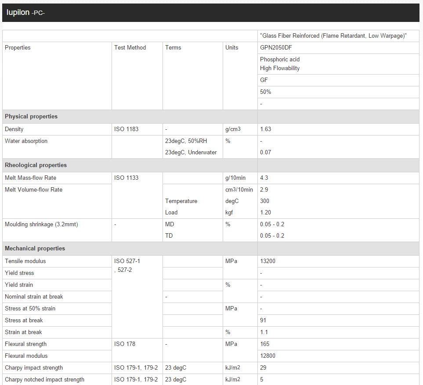Click the TD shrinkage value 0.05 - 0.2
This screenshot has width=423, height=385.
tap(272, 235)
